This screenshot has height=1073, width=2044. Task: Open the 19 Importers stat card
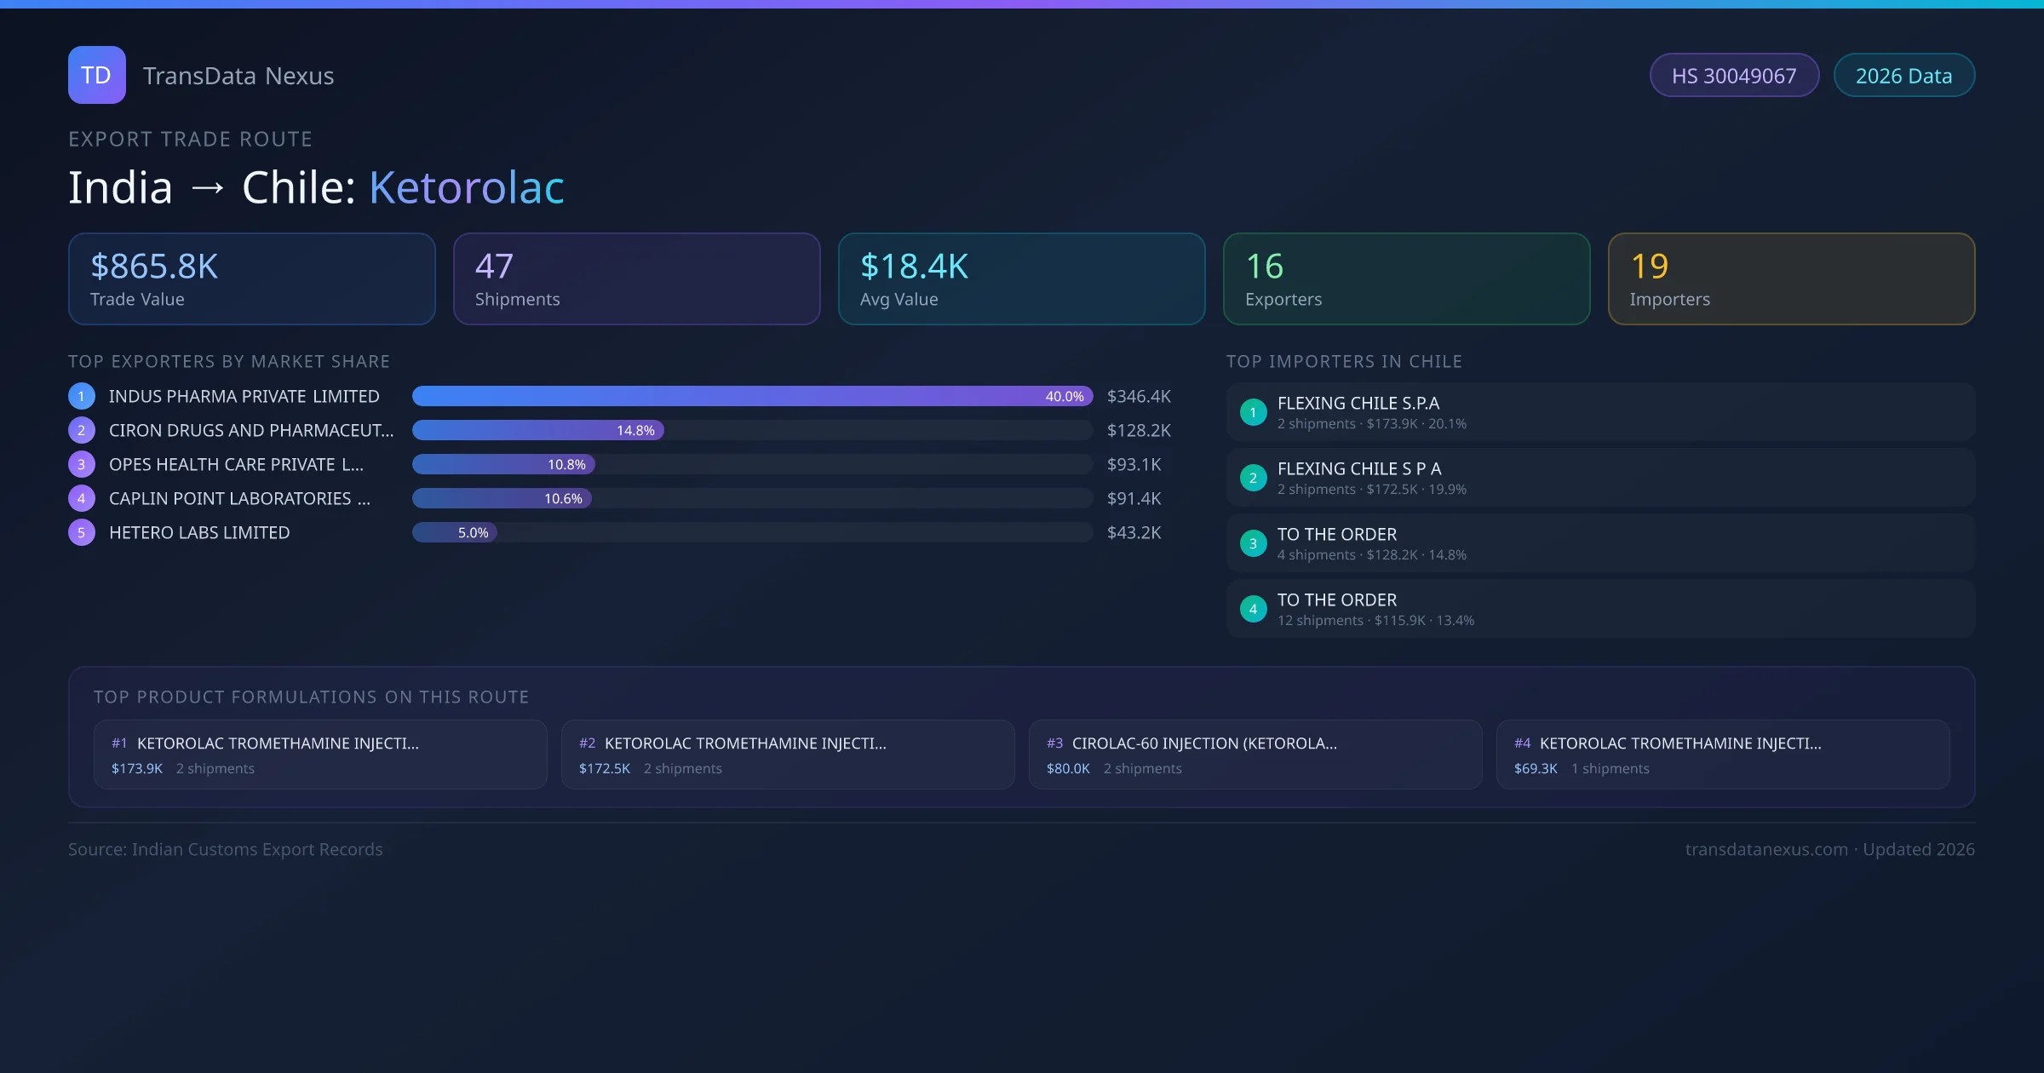point(1791,279)
